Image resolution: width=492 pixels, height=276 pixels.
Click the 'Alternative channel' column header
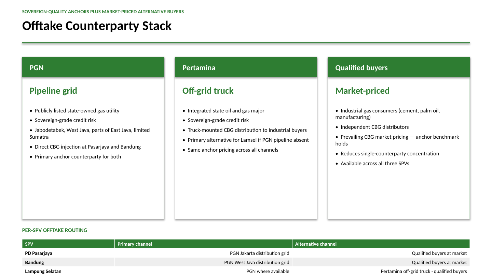coord(381,244)
